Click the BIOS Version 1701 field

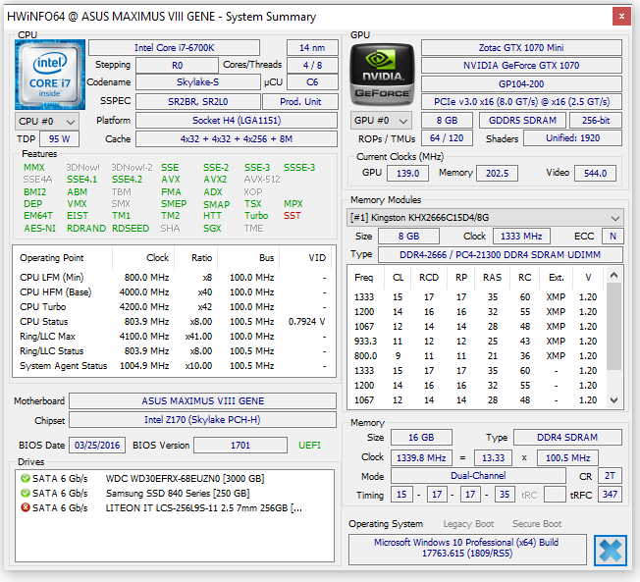[240, 445]
